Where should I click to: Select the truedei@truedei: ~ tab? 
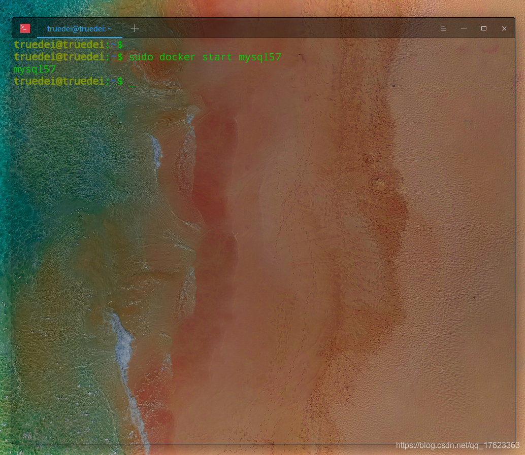[x=79, y=29]
